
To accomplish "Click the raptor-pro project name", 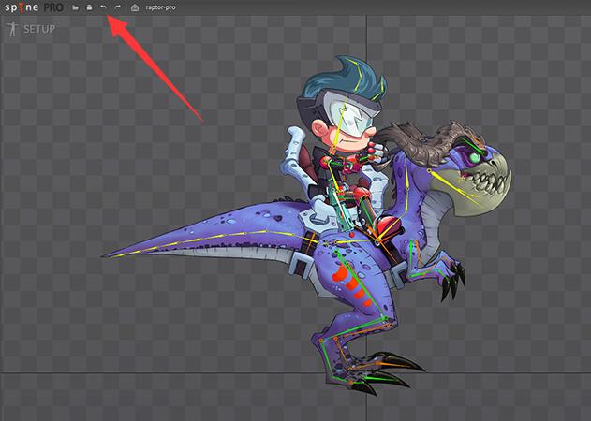I will click(160, 7).
